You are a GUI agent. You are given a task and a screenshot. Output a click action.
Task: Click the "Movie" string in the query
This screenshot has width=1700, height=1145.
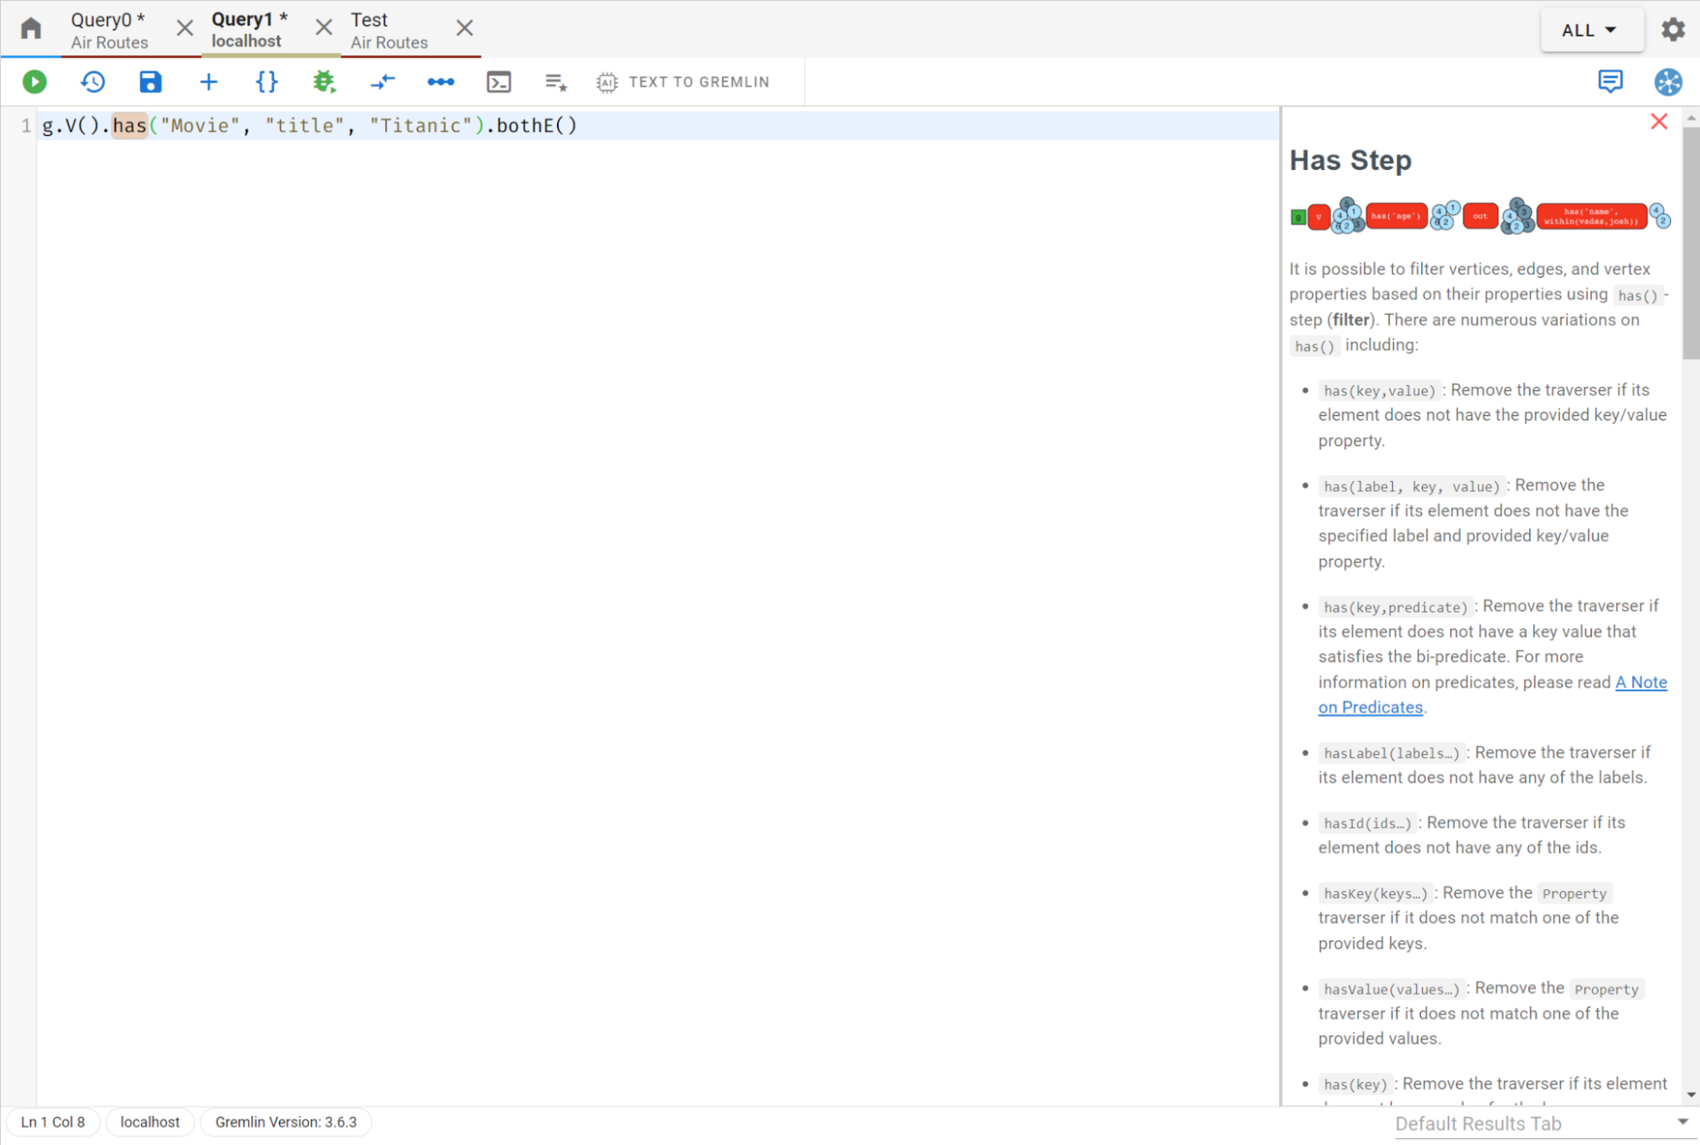(201, 126)
